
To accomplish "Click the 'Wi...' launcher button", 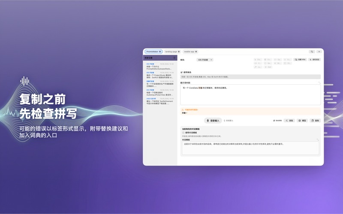I will [278, 63].
